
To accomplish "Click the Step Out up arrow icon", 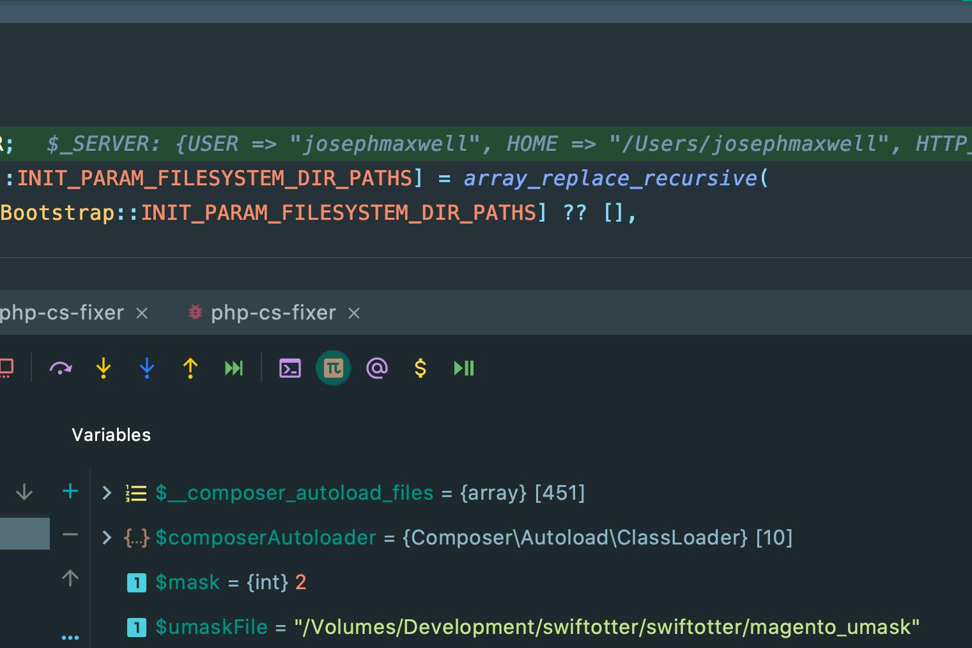I will point(190,368).
